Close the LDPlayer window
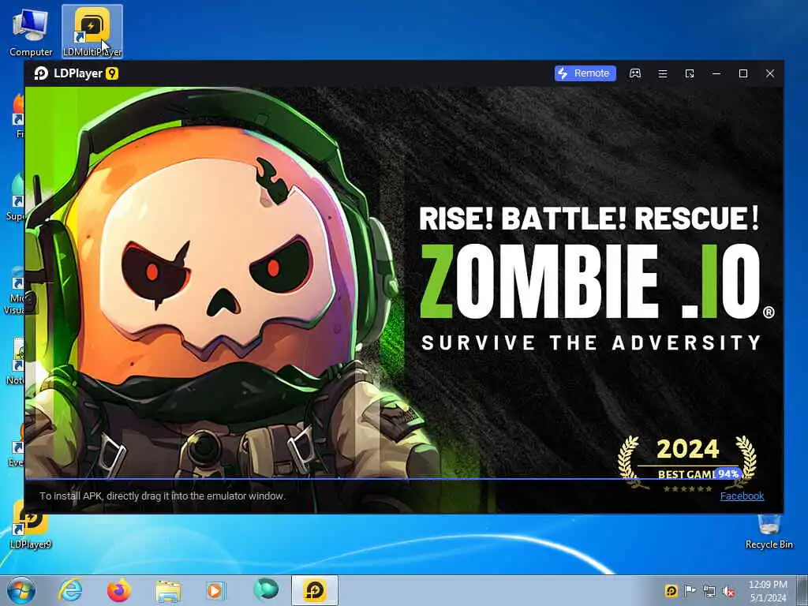This screenshot has width=808, height=606. point(770,73)
